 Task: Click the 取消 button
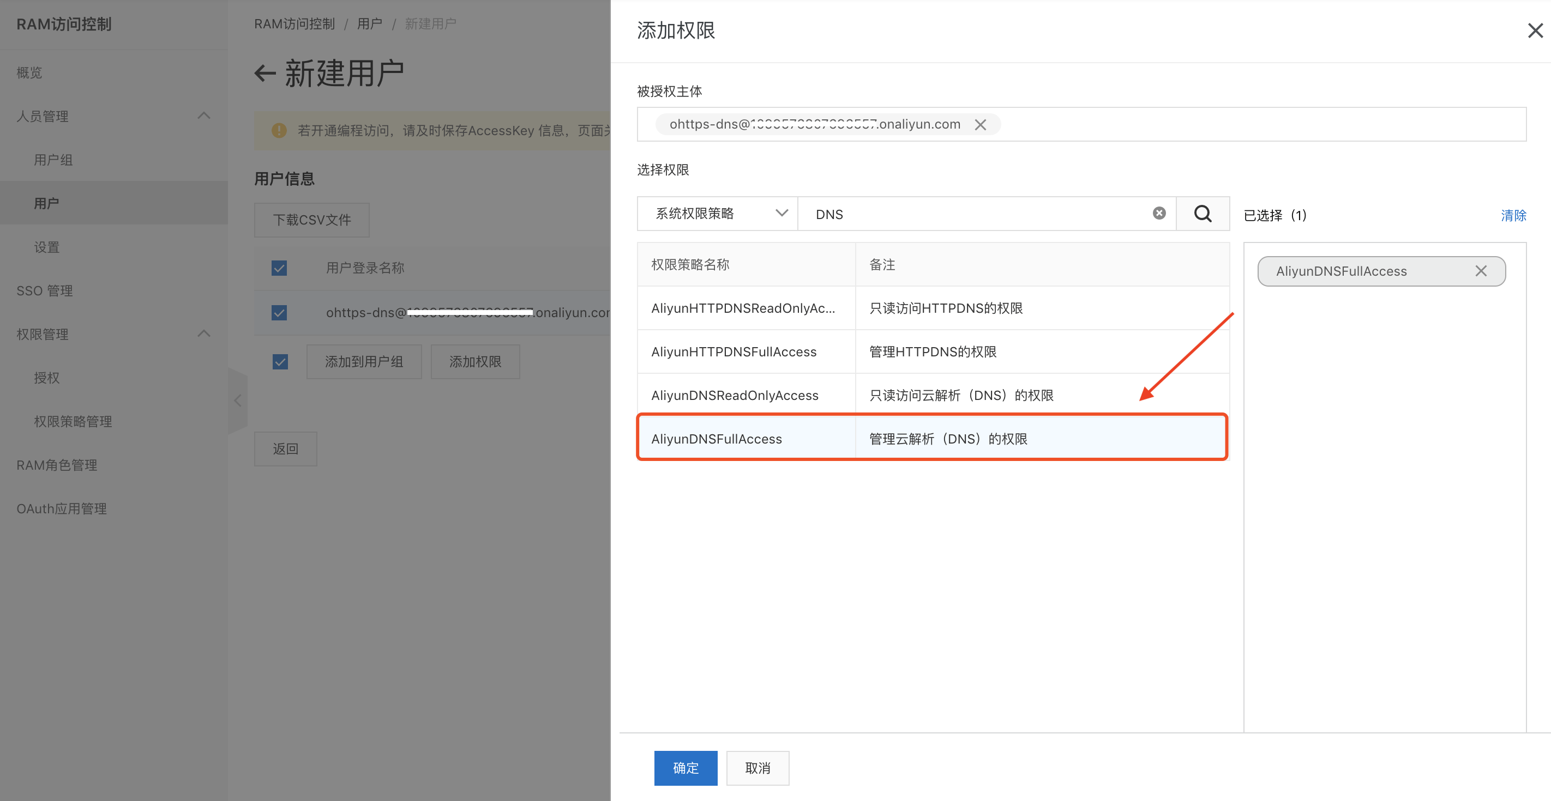tap(758, 768)
